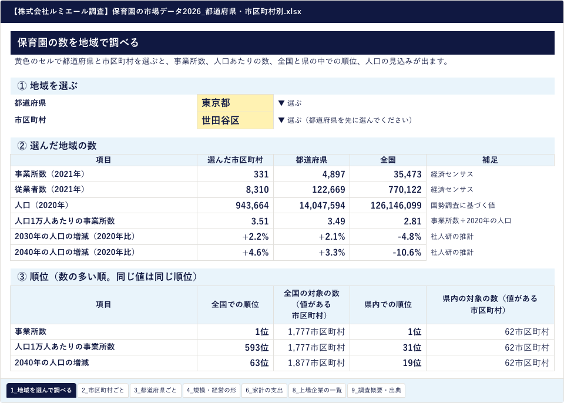564x403 pixels.
Task: Select the prefecture value 4,897
Action: [x=311, y=174]
